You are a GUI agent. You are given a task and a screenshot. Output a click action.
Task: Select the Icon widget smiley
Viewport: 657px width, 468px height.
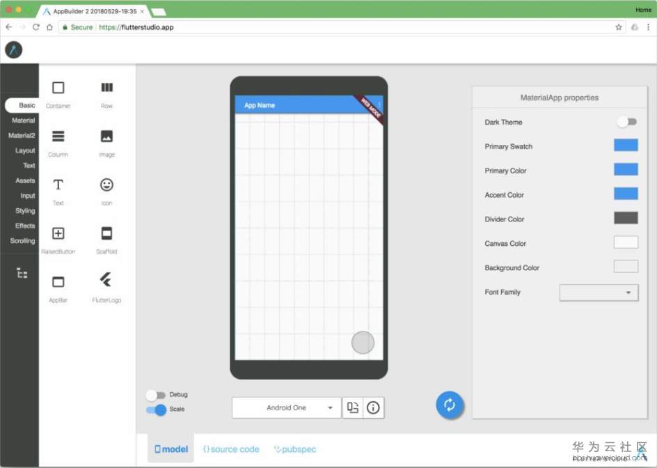[x=107, y=185]
